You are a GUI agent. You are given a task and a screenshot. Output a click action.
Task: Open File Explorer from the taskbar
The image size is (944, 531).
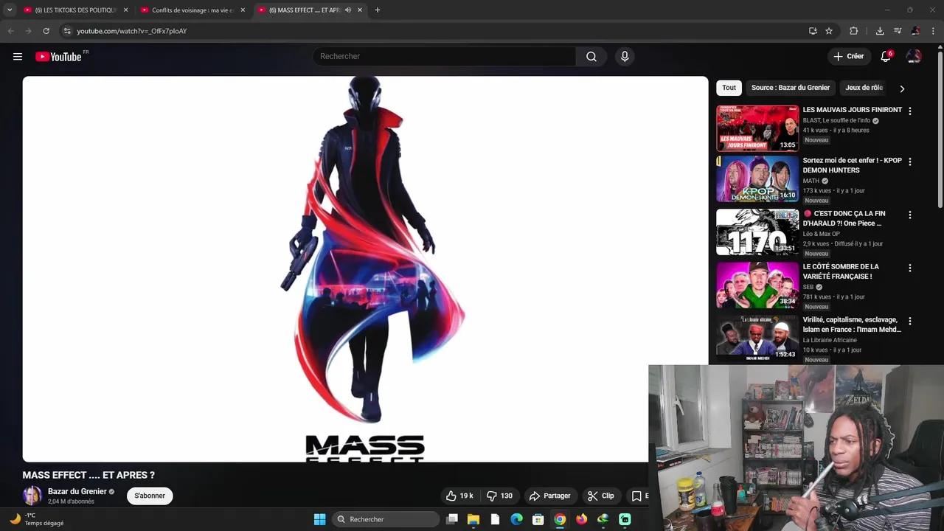tap(473, 519)
